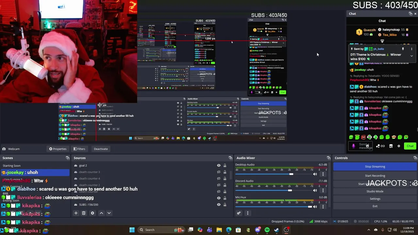418x235 pixels.
Task: Select the Starting Soon scene
Action: [x=35, y=165]
